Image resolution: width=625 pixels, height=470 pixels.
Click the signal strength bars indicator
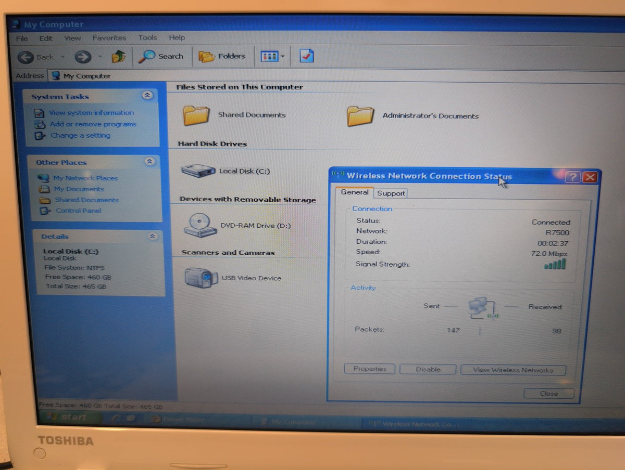pos(555,264)
